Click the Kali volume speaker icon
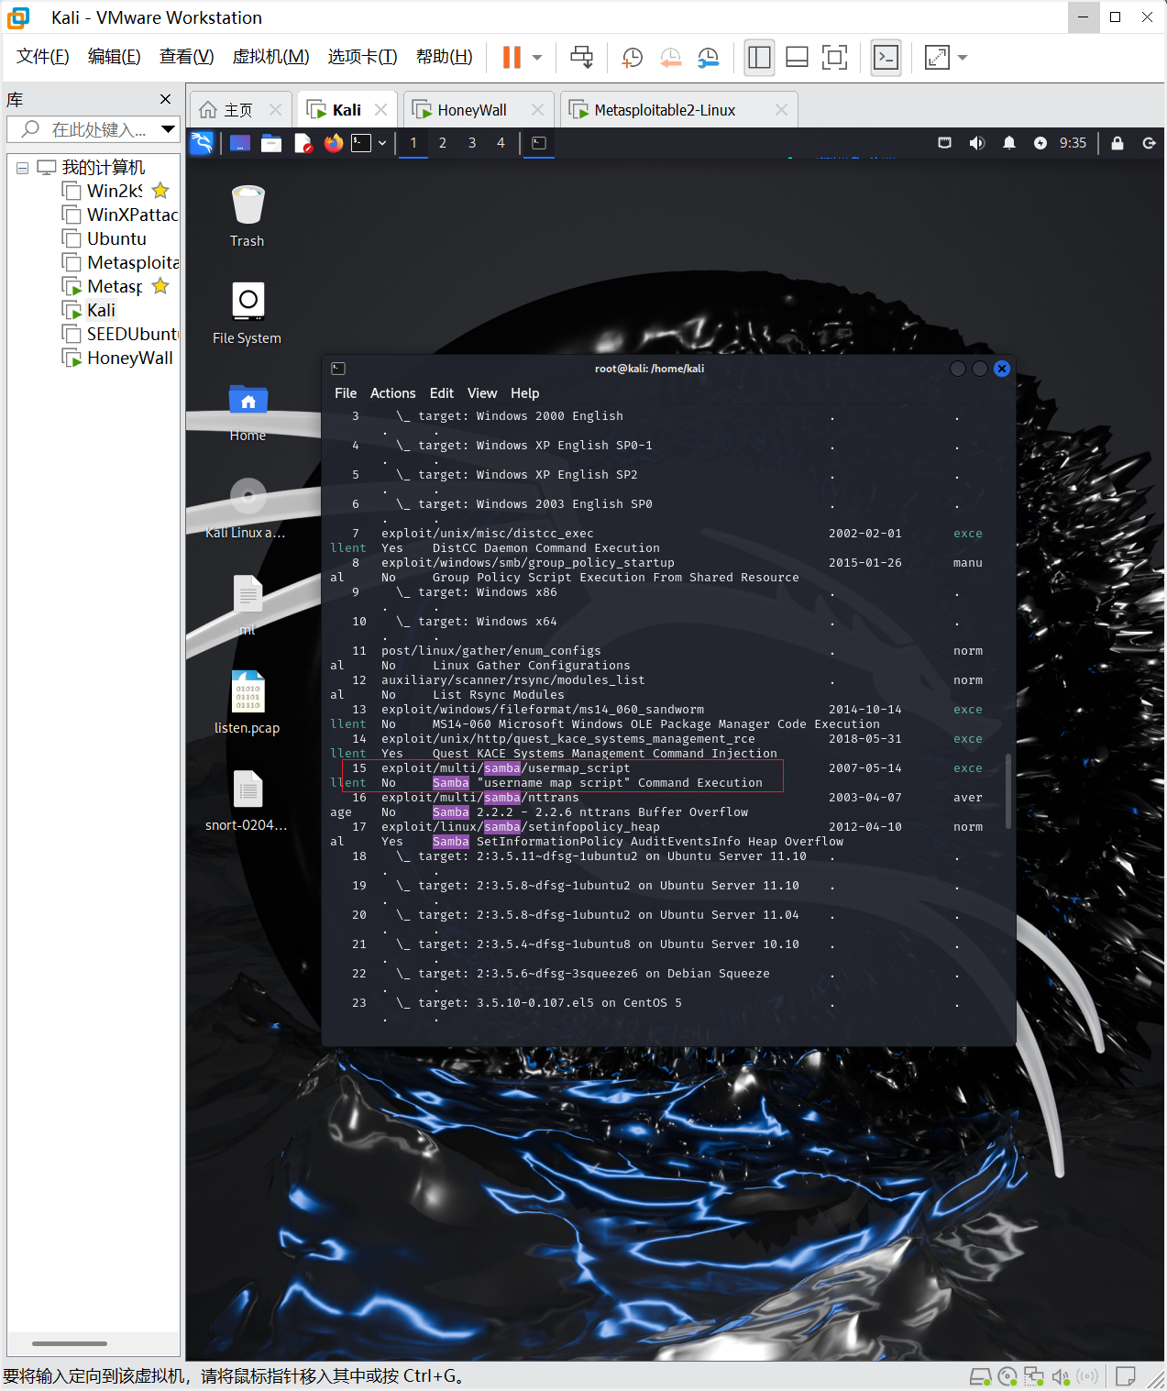 (977, 143)
